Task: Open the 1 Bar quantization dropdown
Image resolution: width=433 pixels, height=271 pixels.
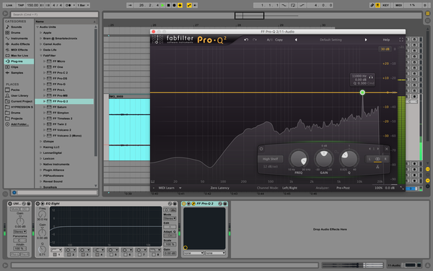Action: click(x=83, y=5)
